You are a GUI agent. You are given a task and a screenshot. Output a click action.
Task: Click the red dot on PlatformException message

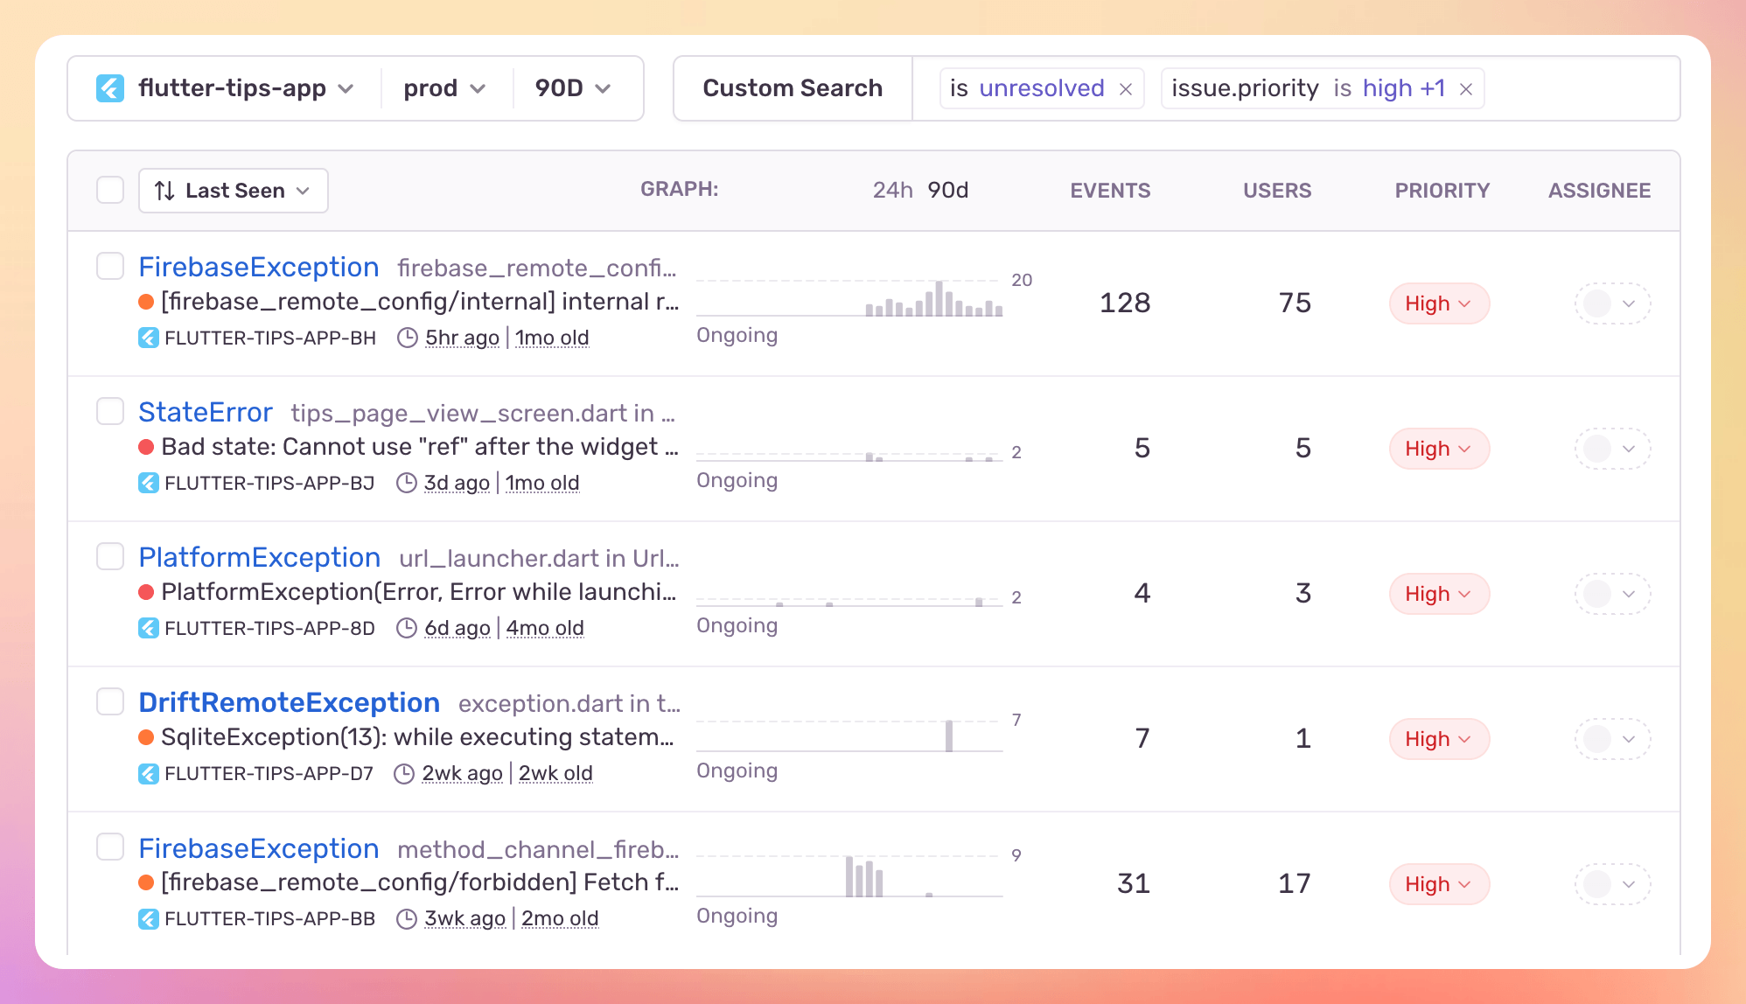click(147, 592)
